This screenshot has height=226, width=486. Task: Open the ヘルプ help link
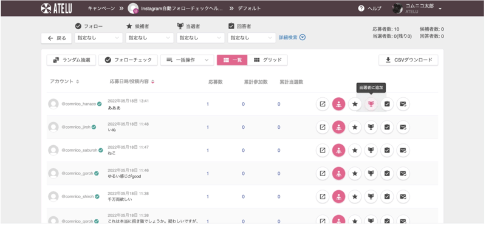click(370, 9)
